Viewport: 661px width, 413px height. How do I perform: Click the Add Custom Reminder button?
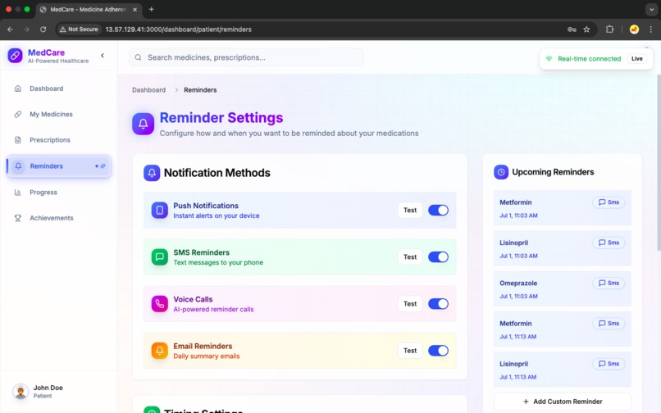(x=563, y=402)
